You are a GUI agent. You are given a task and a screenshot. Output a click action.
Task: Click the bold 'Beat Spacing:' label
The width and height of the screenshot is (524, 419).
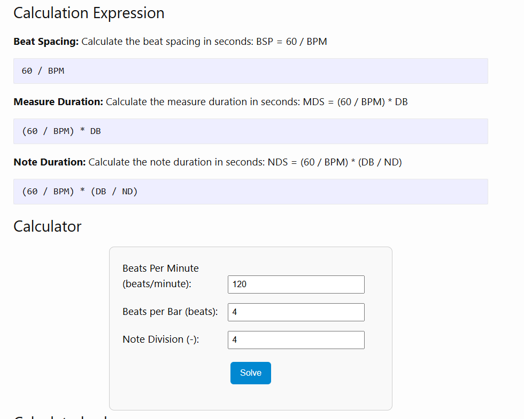pos(46,42)
